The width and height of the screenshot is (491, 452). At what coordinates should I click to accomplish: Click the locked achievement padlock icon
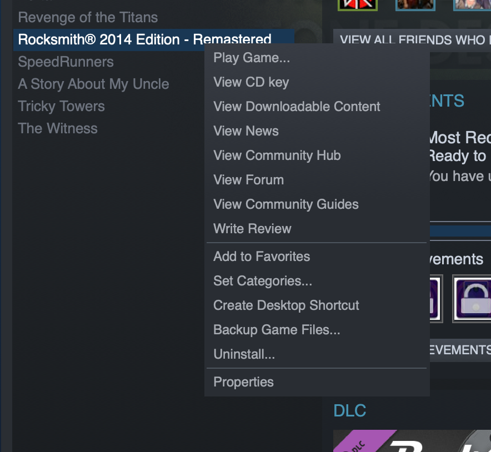tap(472, 299)
